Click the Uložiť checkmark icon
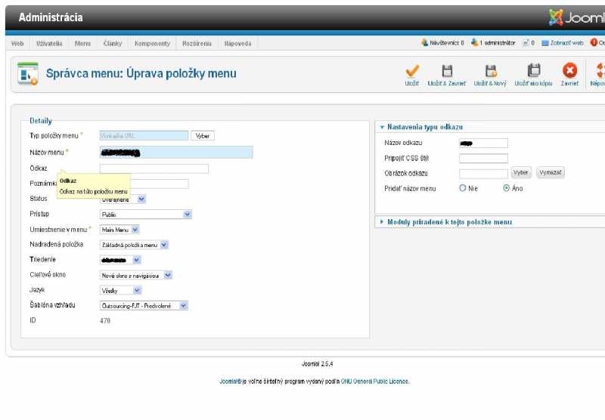 pyautogui.click(x=412, y=71)
